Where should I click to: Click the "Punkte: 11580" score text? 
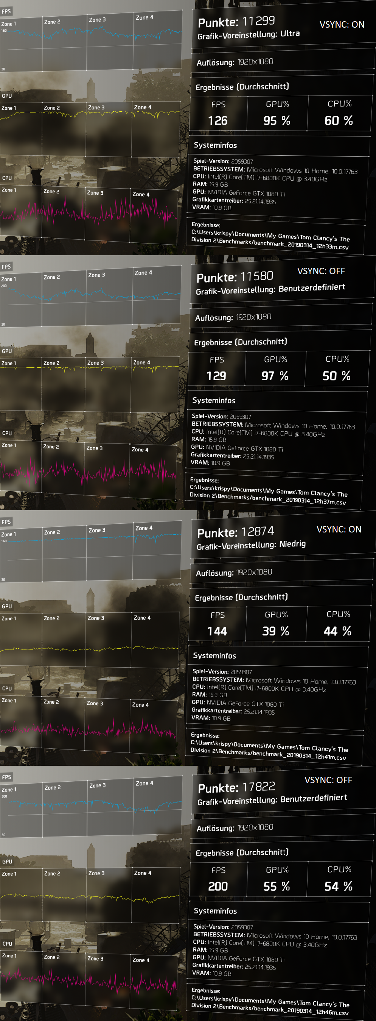[x=235, y=277]
